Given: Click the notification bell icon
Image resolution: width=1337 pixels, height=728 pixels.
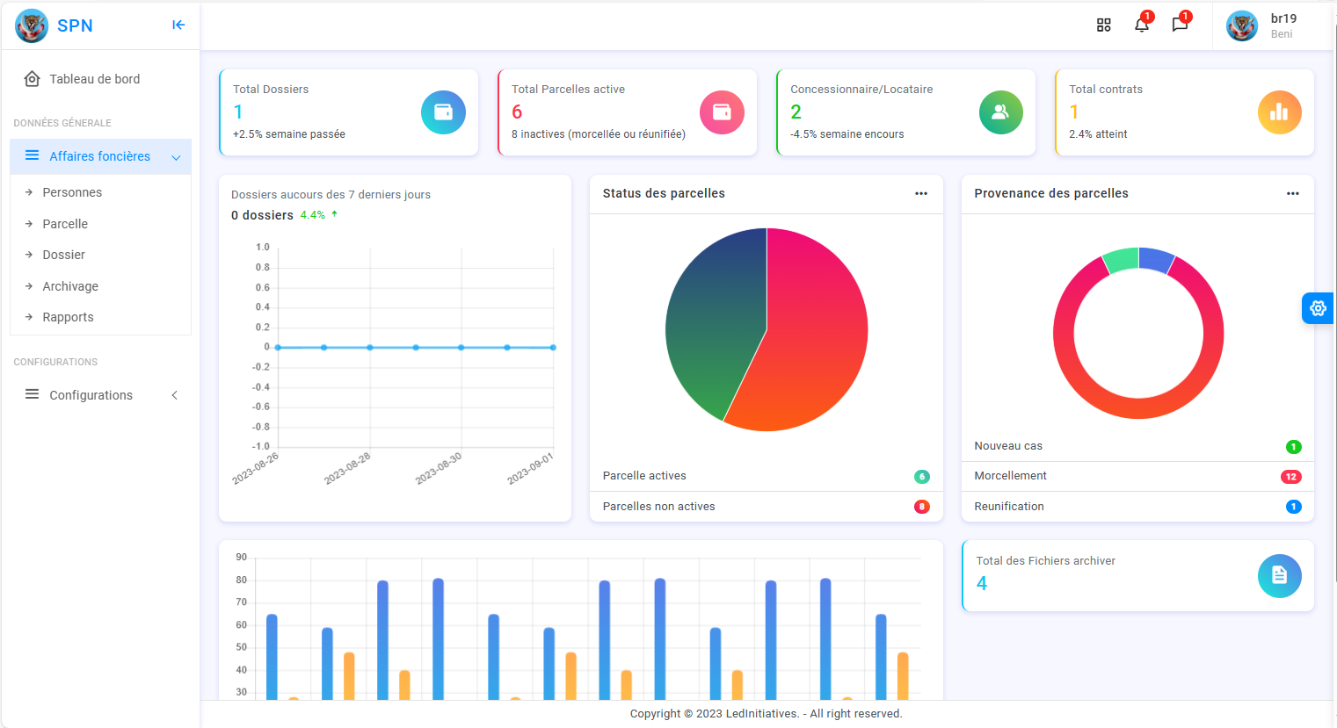Looking at the screenshot, I should click(1141, 25).
